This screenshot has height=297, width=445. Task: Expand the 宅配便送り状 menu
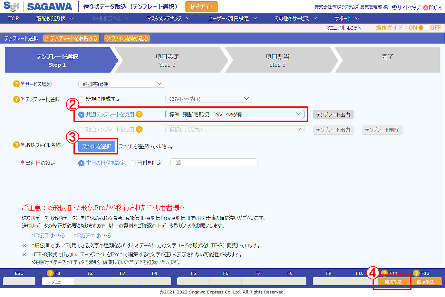[x=55, y=18]
